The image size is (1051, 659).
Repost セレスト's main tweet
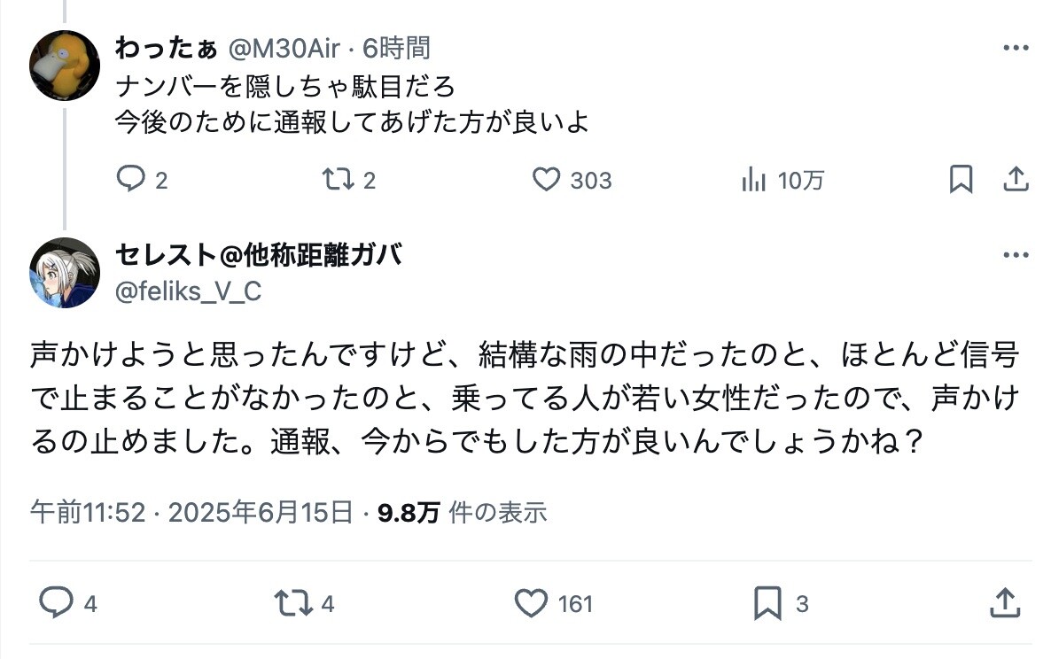(293, 604)
